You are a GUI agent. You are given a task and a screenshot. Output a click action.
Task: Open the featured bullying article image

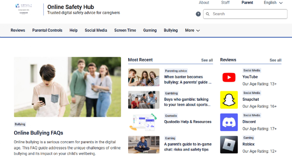point(67,87)
